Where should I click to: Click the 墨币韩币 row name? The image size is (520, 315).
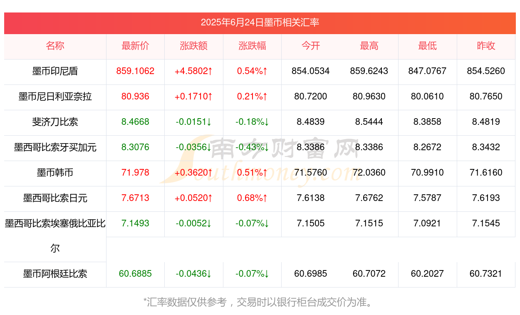click(55, 173)
